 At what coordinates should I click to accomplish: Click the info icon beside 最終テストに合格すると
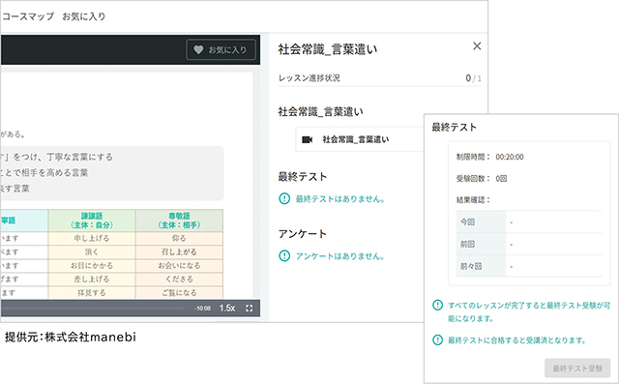coord(437,340)
